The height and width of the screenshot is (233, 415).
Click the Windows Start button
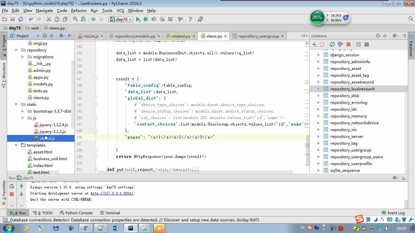8,228
